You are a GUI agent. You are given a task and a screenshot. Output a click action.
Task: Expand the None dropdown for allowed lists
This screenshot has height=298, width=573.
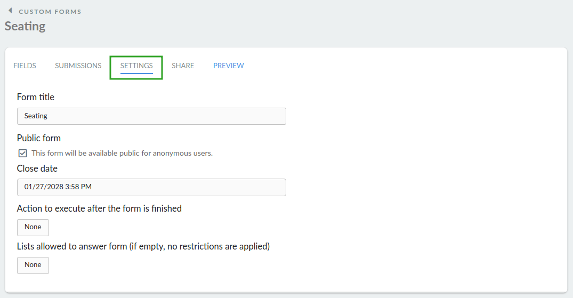33,265
